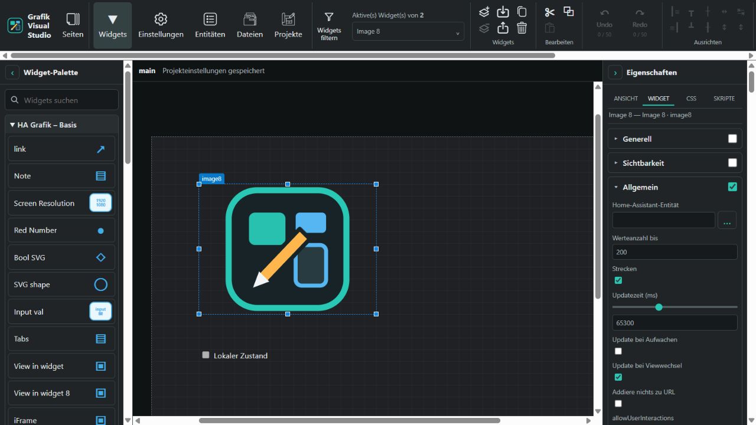Collapse the HA Grafik – Basis group

tap(61, 125)
